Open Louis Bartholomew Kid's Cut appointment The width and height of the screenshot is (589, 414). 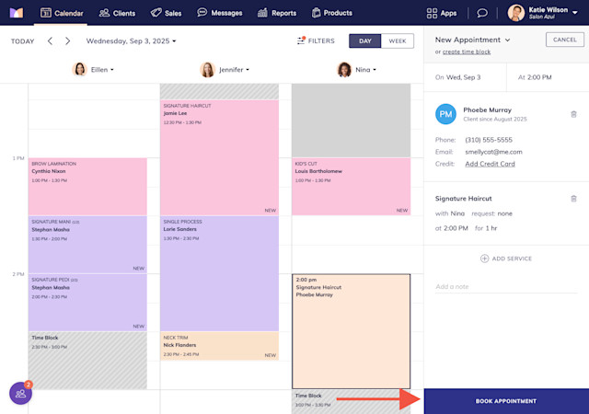tap(352, 187)
